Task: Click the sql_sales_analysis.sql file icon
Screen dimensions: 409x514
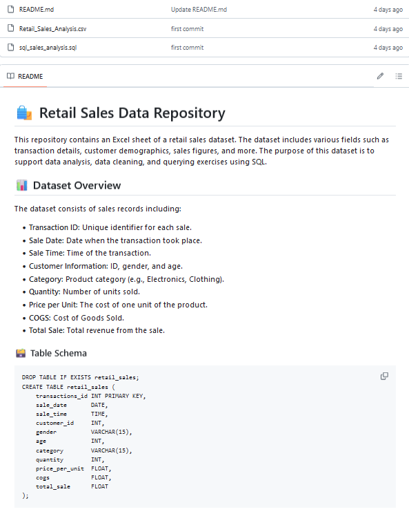Action: pos(11,47)
